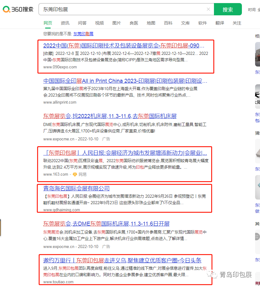Image resolution: width=260 pixels, height=286 pixels.
Task: Switch to the 资讯 tab
Action: tap(65, 23)
